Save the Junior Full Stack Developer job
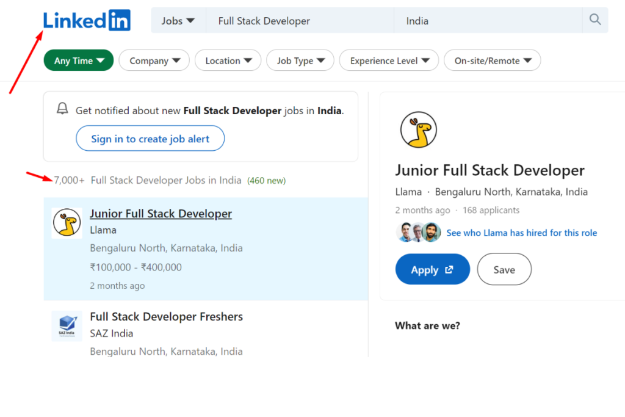Screen dimensions: 625x417 pyautogui.click(x=504, y=269)
